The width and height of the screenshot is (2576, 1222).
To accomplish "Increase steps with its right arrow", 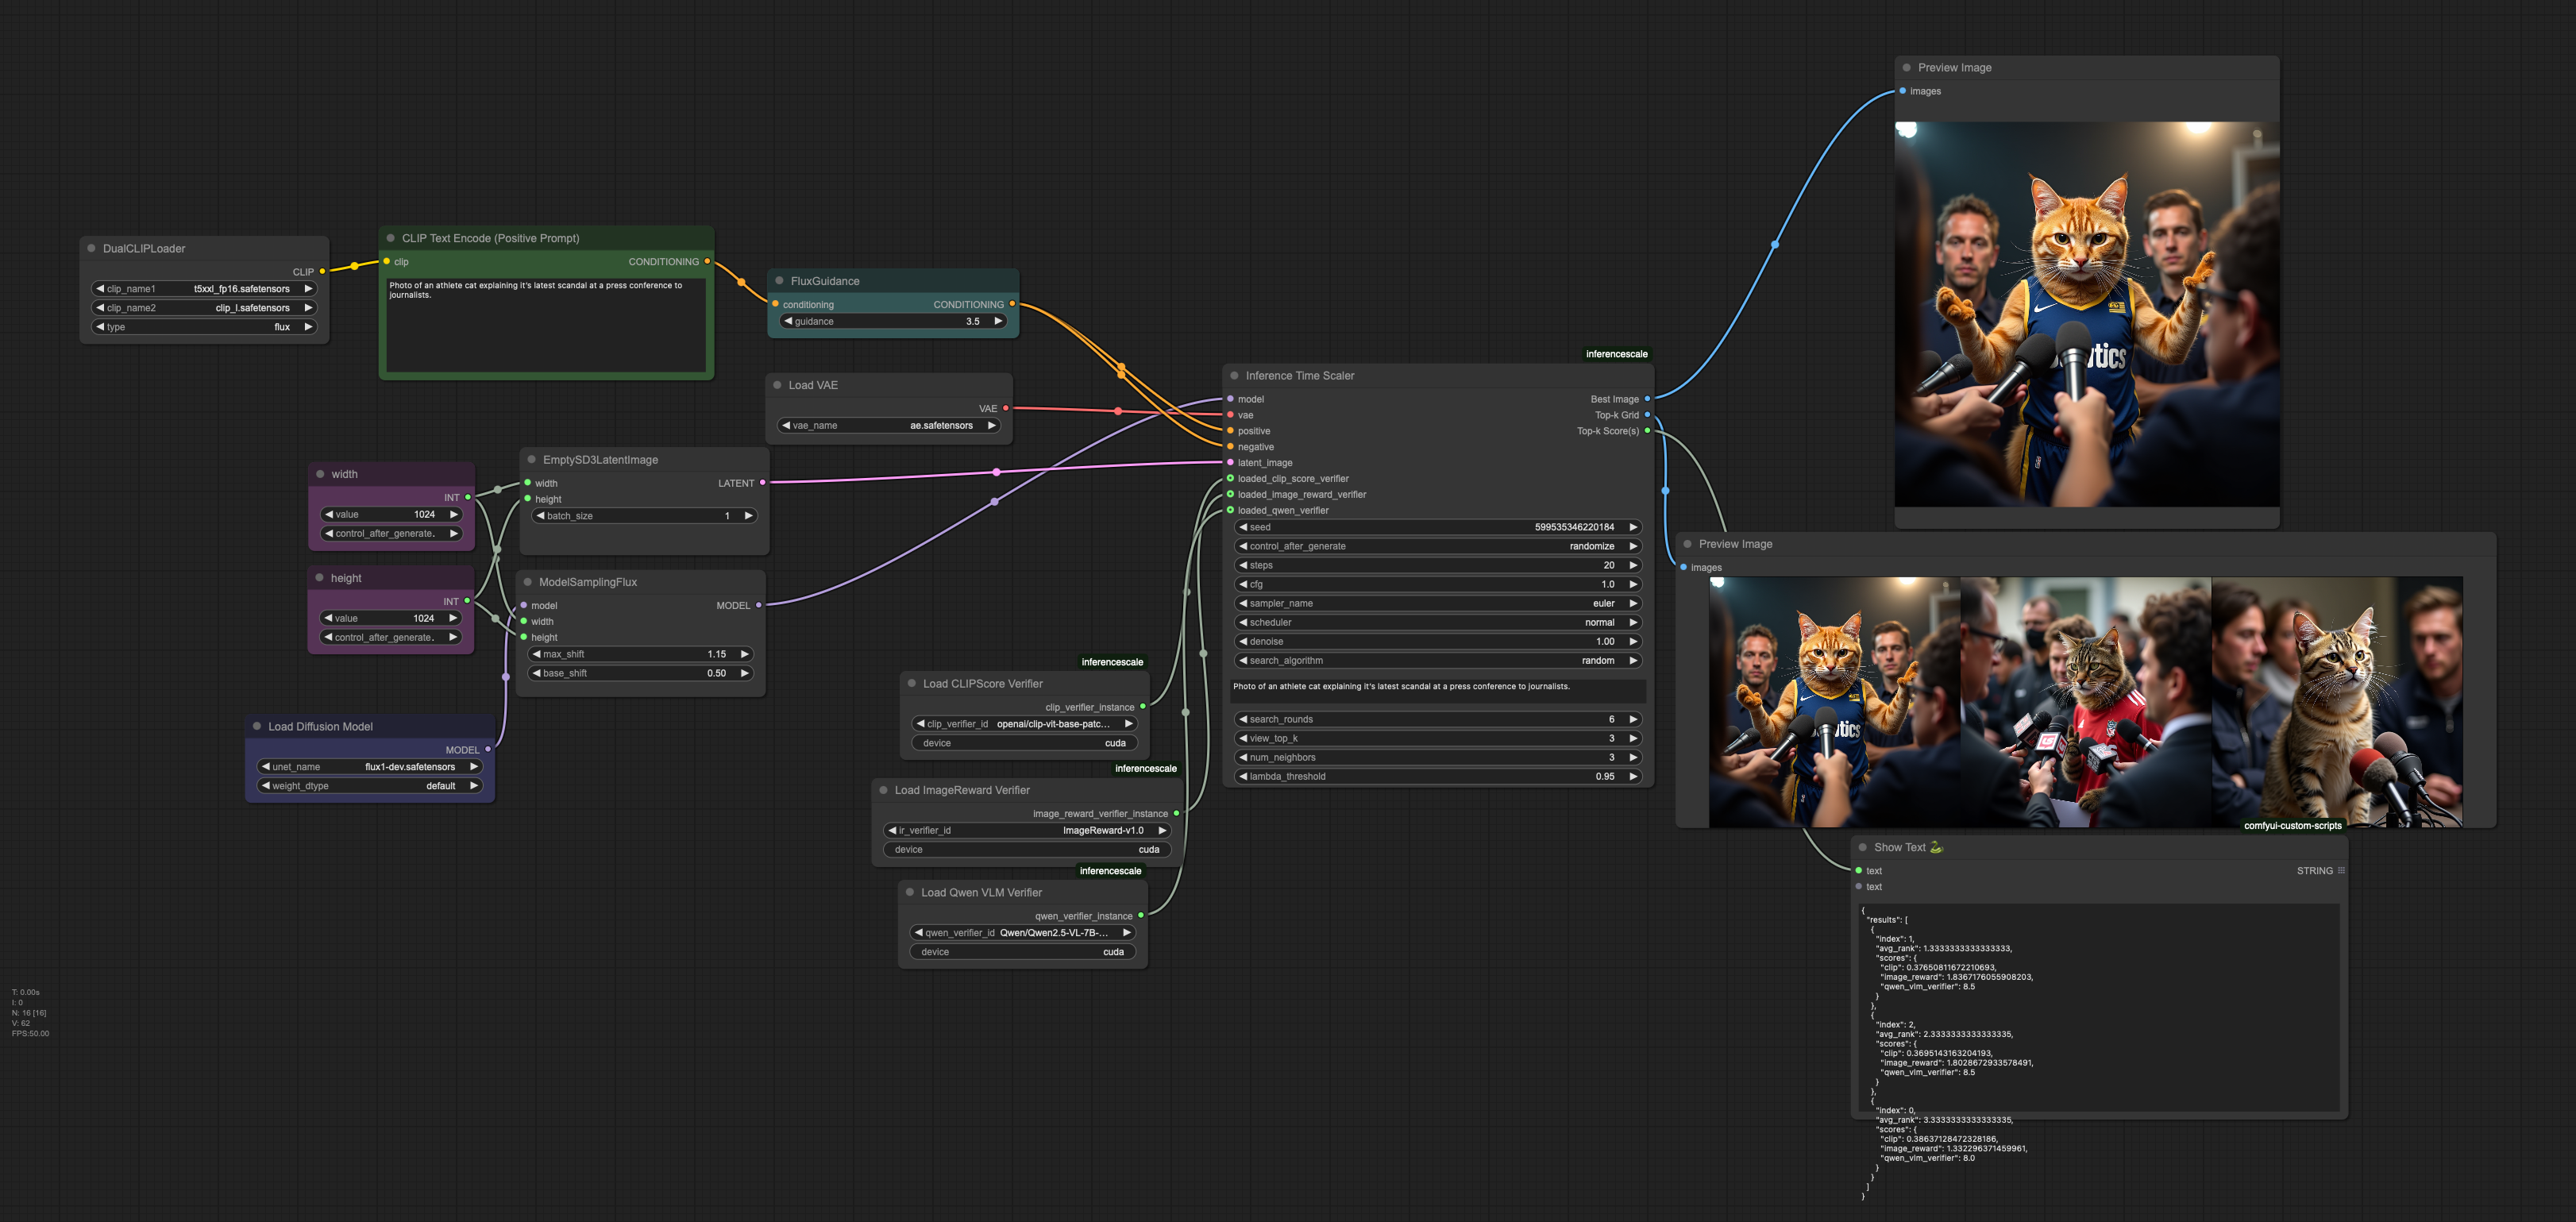I will point(1633,566).
